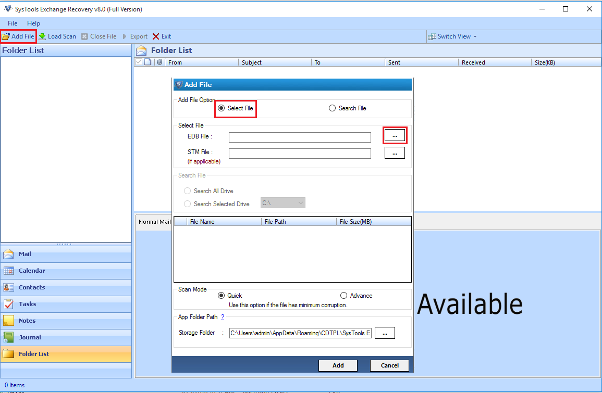The width and height of the screenshot is (602, 393).
Task: Browse for the Storage Folder
Action: 385,333
